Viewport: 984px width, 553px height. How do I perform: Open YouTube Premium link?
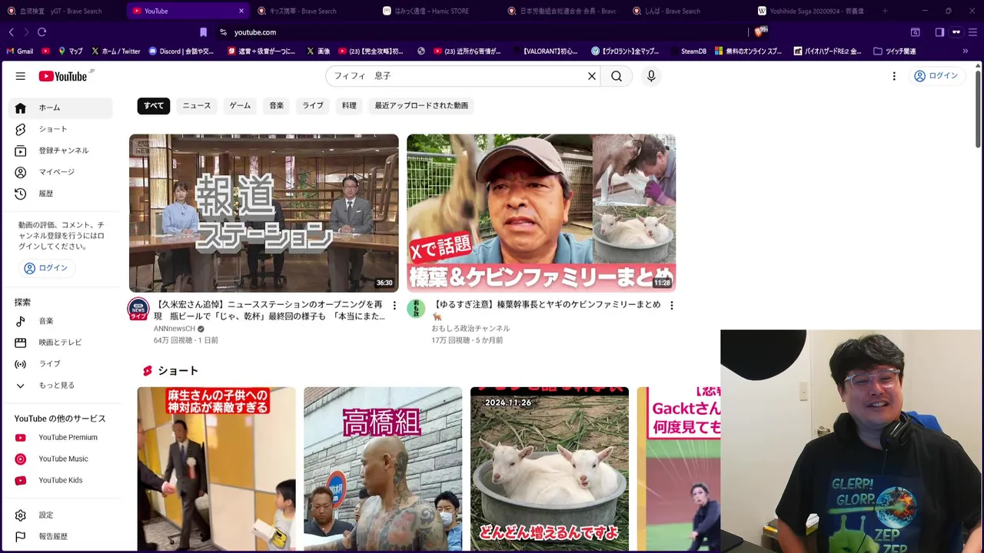point(61,438)
